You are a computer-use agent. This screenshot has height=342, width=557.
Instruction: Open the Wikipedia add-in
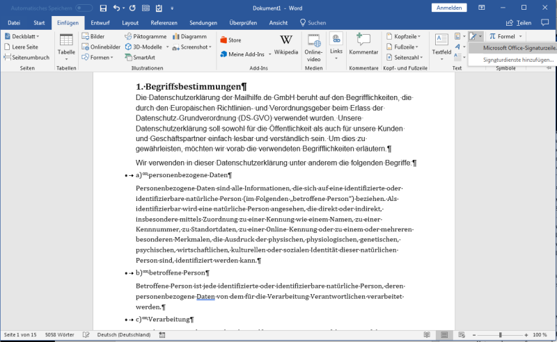285,44
